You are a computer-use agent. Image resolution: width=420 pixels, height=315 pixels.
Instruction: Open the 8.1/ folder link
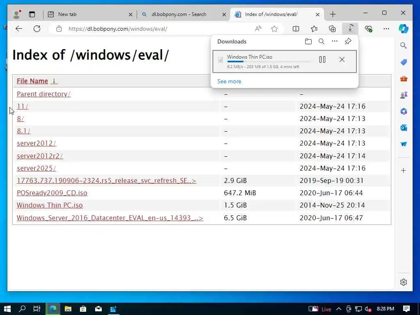tap(23, 131)
